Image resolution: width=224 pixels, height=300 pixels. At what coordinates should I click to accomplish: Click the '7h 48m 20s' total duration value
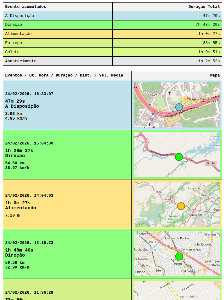point(208,25)
